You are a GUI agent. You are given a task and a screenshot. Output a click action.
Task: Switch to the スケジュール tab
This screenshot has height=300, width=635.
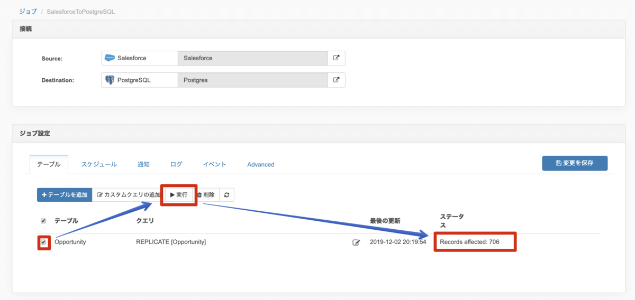[99, 164]
